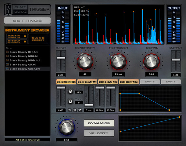186x146 pixels.
Task: Go up one folder with the '..' entry
Action: click(9, 48)
